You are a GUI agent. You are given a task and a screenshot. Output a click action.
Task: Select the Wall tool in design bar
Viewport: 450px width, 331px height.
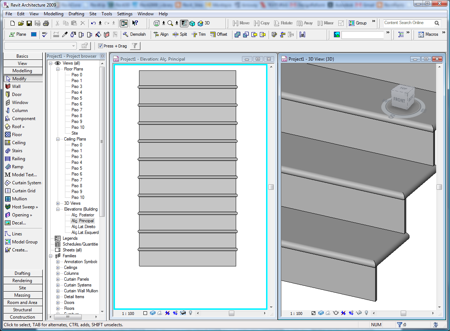[16, 86]
